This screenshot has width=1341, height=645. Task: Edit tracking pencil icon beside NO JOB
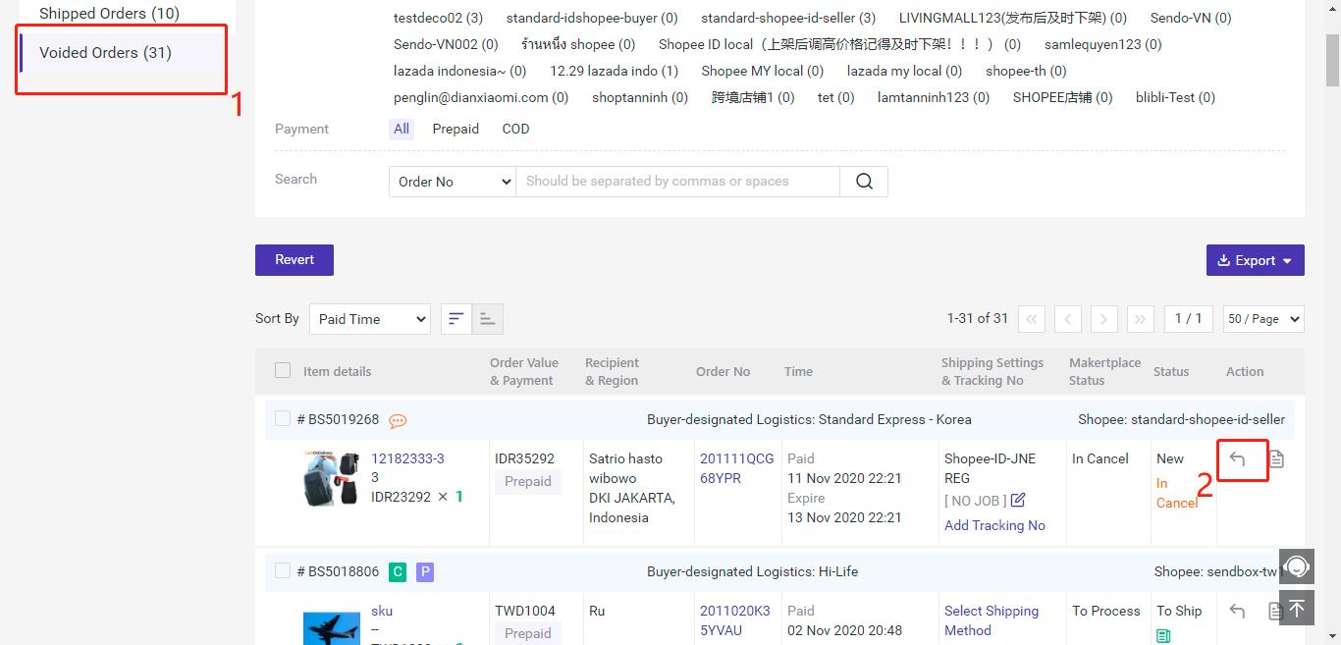(x=1018, y=501)
